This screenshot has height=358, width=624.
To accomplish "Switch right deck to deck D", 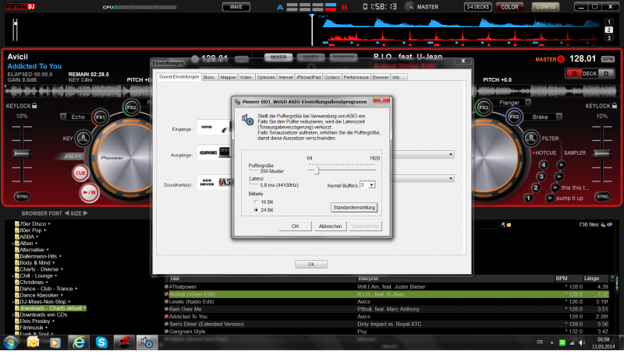I will (606, 73).
